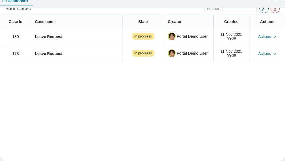
Task: Expand the Actions dropdown for case 178
Action: (267, 54)
